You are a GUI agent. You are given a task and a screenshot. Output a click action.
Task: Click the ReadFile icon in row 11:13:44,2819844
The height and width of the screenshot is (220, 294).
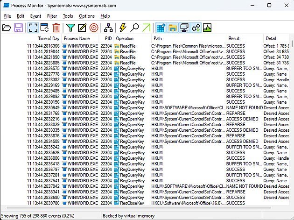point(117,52)
